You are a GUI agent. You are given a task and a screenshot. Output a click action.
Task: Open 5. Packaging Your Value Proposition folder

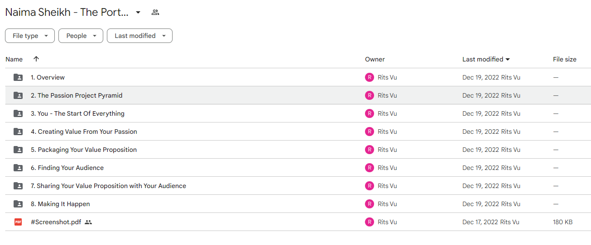pos(84,150)
